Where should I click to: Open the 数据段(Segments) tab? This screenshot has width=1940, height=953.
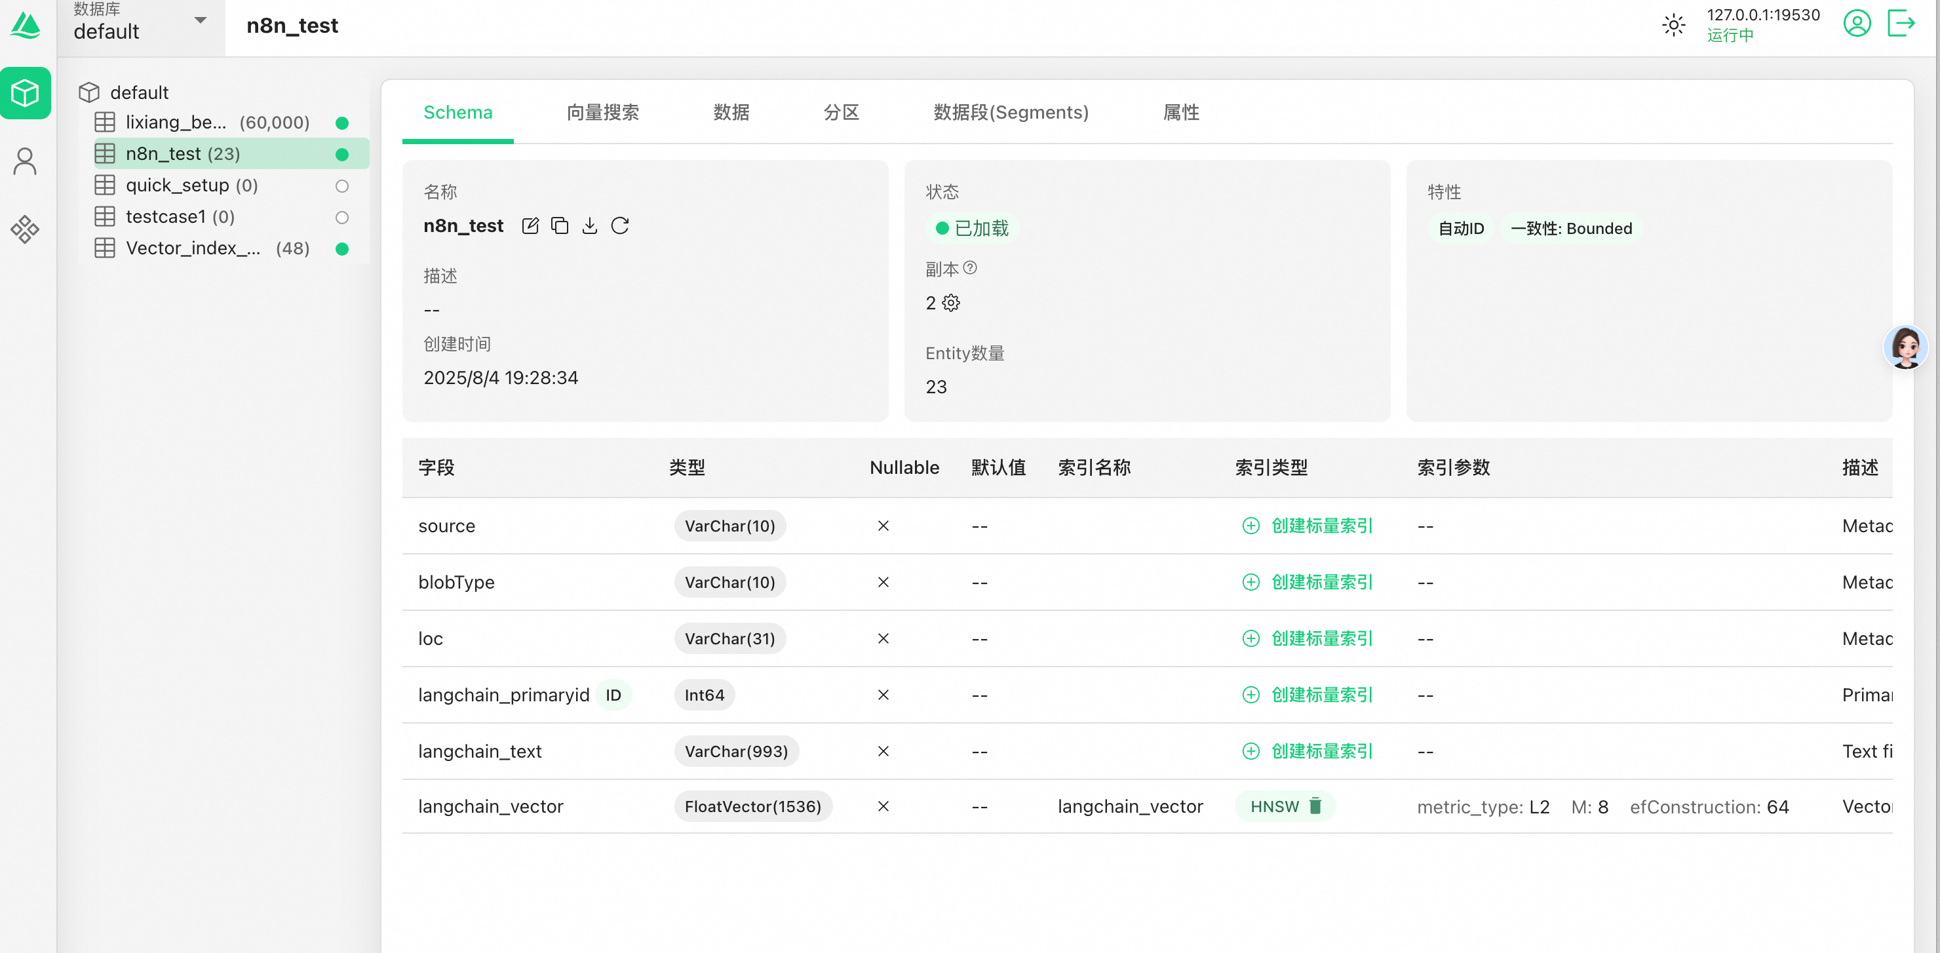click(x=1011, y=112)
